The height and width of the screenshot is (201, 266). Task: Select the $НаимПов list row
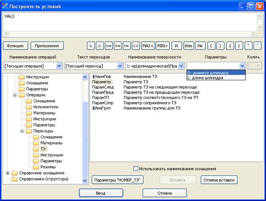(125, 77)
